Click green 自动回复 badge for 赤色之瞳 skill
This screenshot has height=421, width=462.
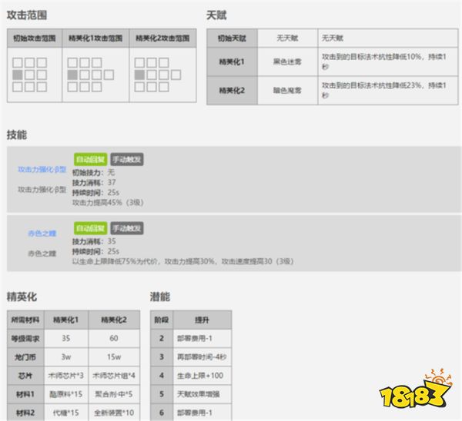(x=90, y=228)
